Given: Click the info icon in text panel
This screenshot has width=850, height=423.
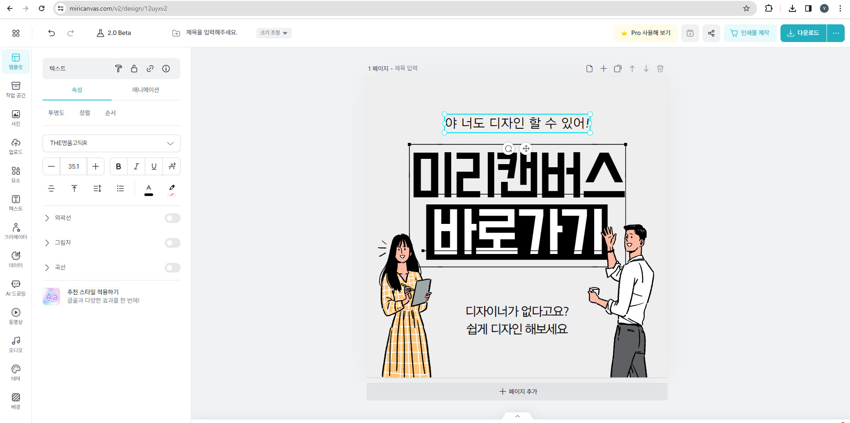Looking at the screenshot, I should [x=166, y=69].
